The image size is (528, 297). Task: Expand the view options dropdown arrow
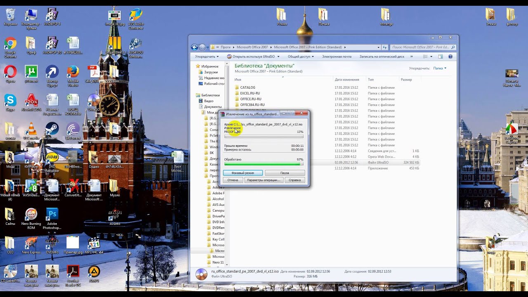[x=431, y=57]
